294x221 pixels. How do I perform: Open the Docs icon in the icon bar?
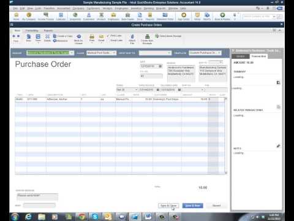(140, 16)
